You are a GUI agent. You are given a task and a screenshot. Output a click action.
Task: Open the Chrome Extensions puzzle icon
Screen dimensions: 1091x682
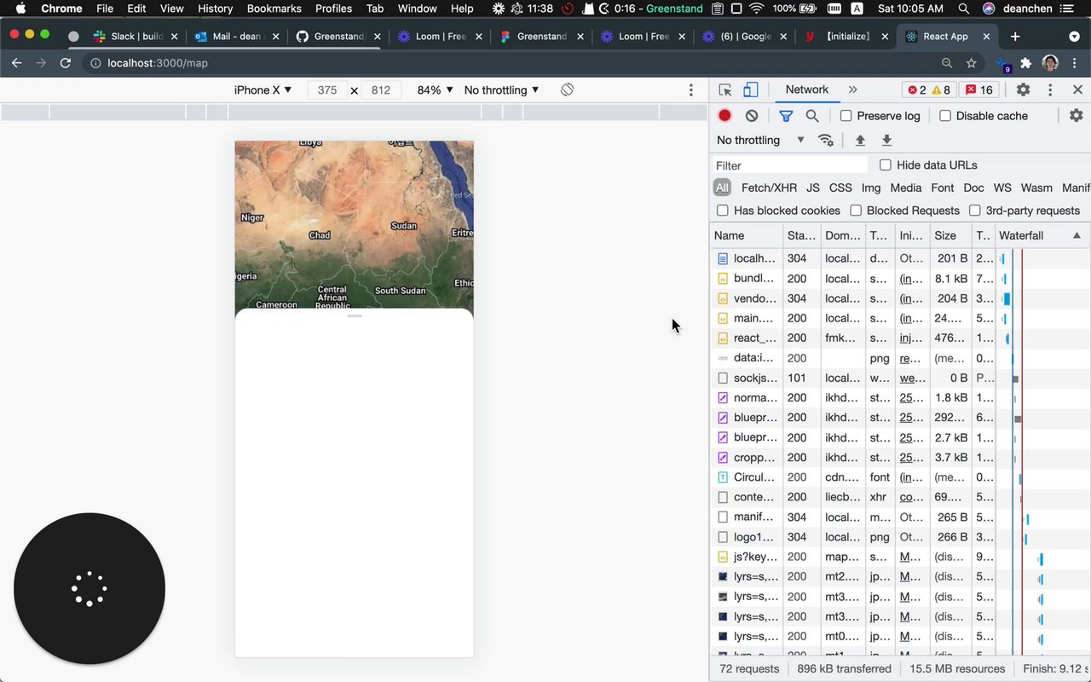tap(1025, 63)
